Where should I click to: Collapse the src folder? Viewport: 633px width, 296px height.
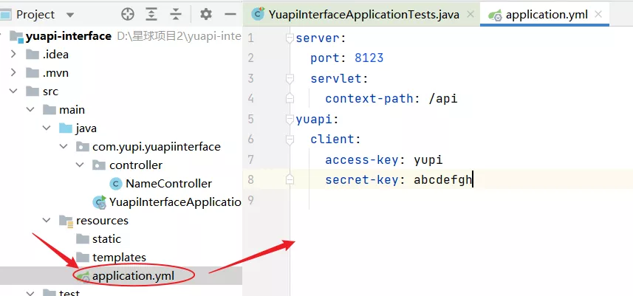point(13,91)
